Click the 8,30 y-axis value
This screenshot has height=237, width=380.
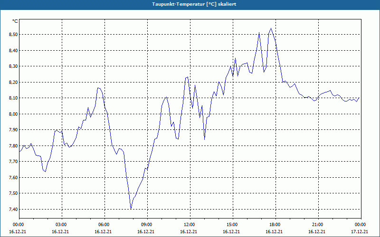13,66
